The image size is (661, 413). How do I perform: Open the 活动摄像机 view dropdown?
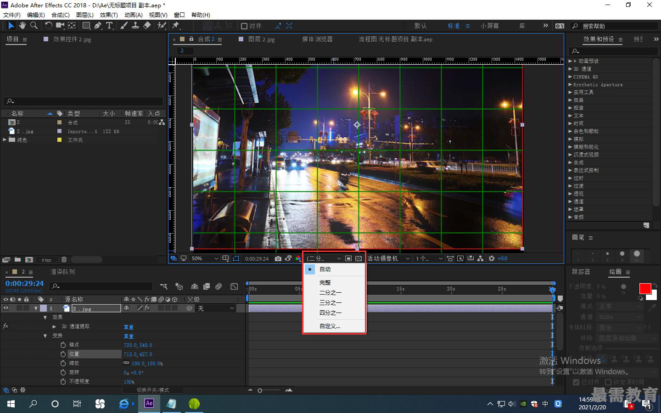point(388,258)
